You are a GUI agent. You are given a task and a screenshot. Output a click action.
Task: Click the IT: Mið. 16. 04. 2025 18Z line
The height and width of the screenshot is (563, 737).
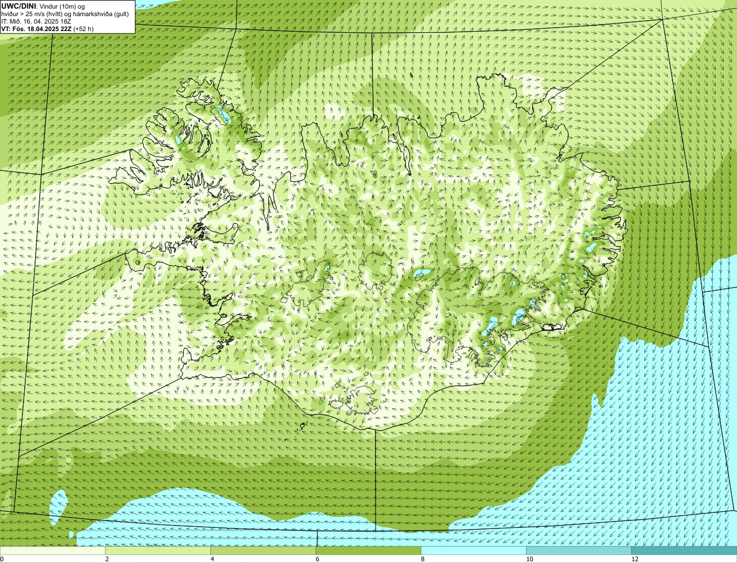tap(36, 21)
